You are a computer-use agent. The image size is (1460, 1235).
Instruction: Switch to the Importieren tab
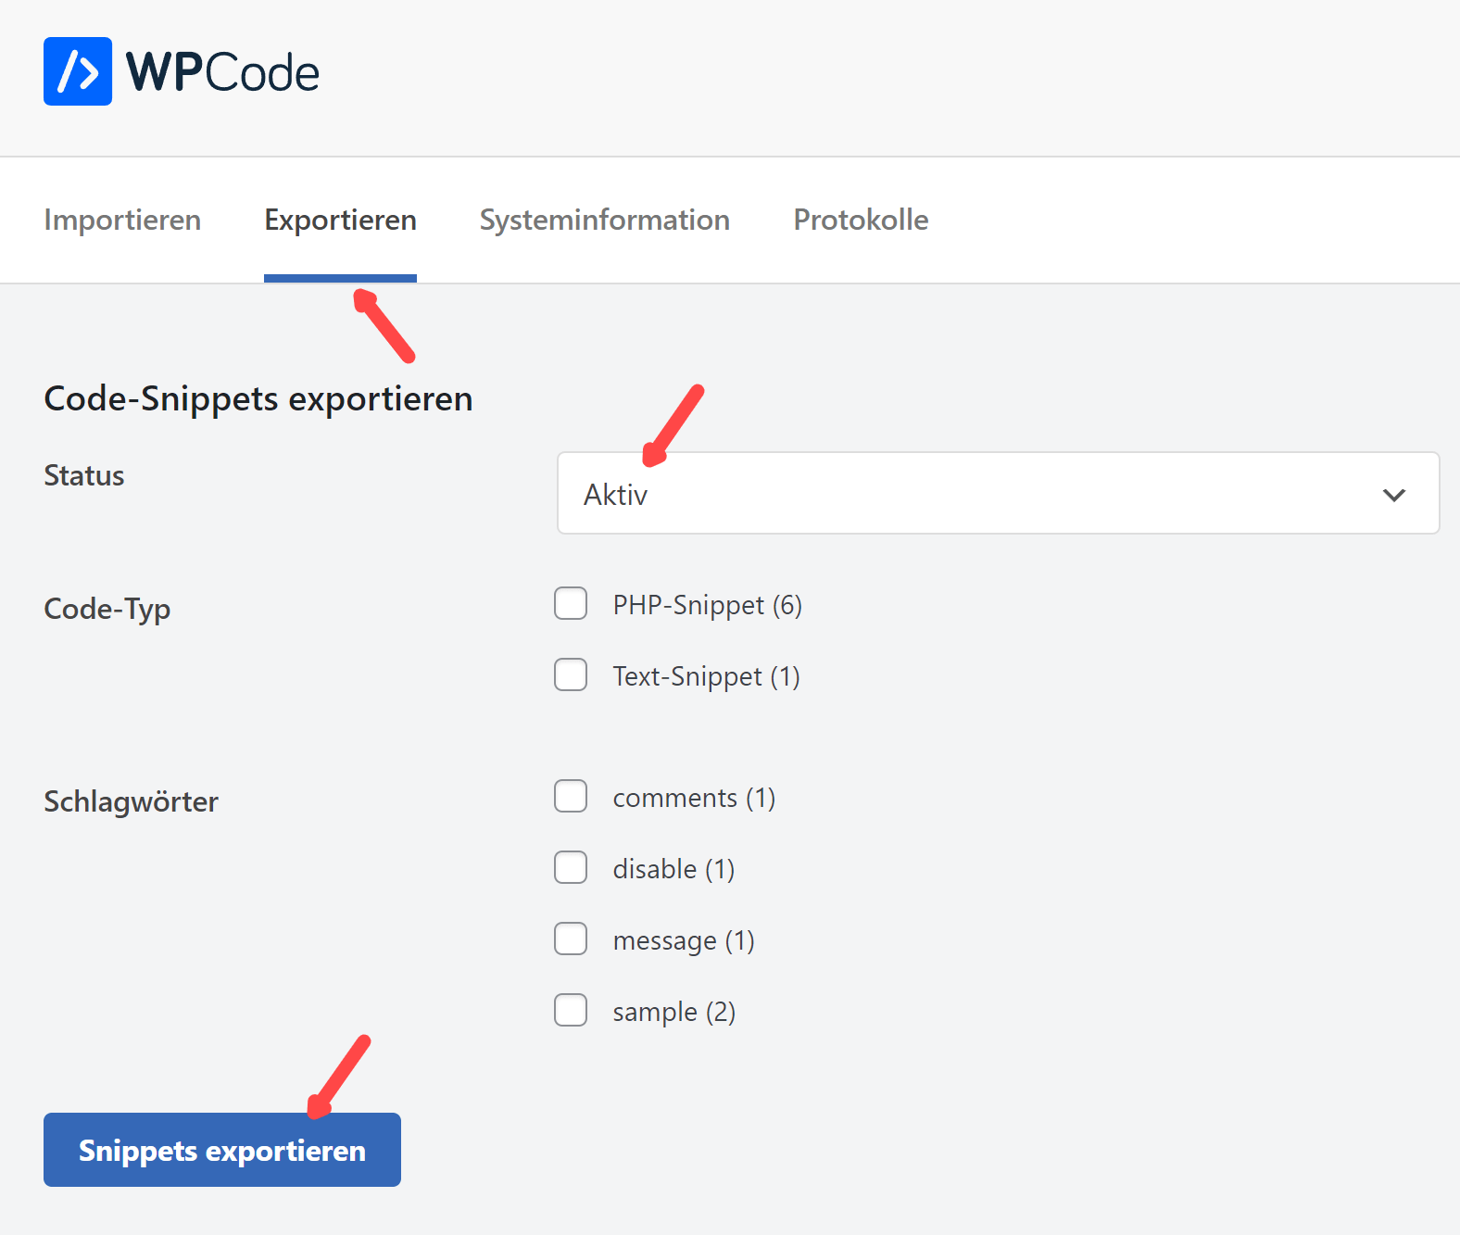pos(122,220)
